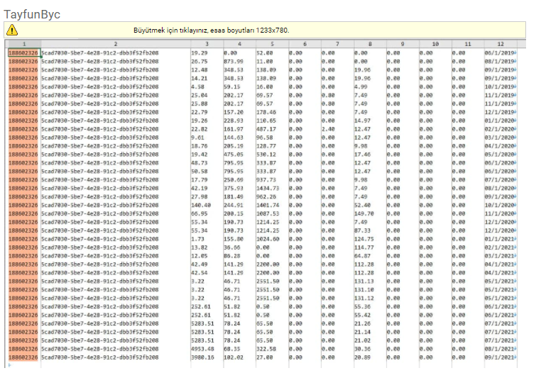Image resolution: width=541 pixels, height=373 pixels.
Task: Click cell with value 124.75
Action: coord(364,239)
